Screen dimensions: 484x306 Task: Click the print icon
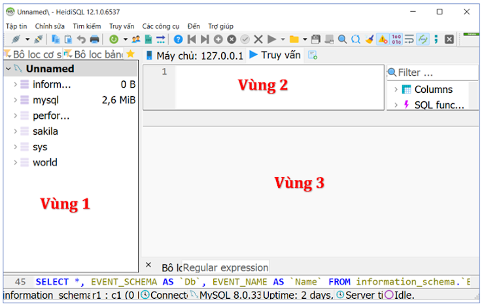click(x=94, y=39)
